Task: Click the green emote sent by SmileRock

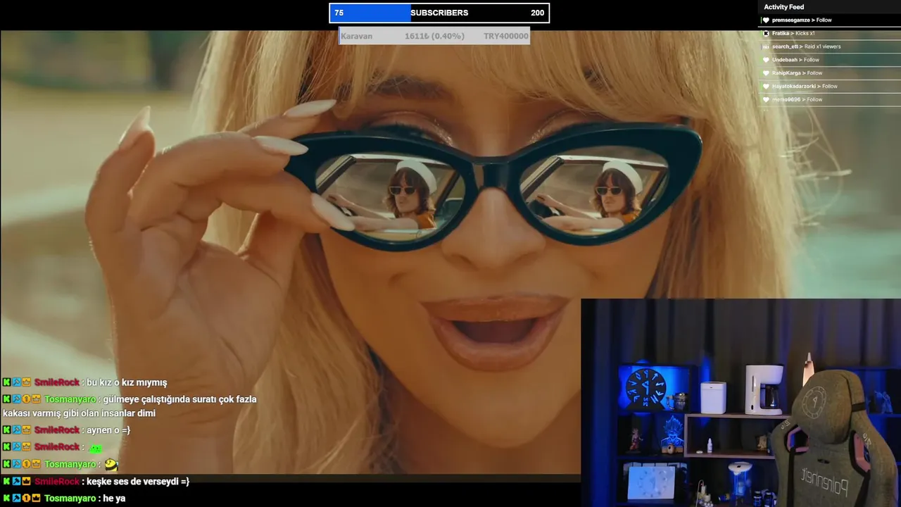Action: point(95,448)
